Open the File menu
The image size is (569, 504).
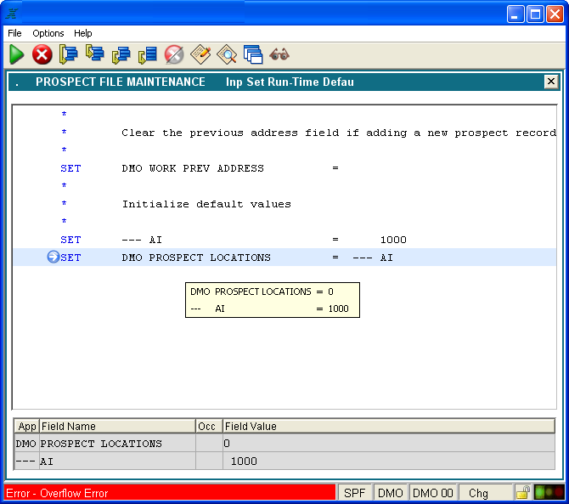[14, 33]
